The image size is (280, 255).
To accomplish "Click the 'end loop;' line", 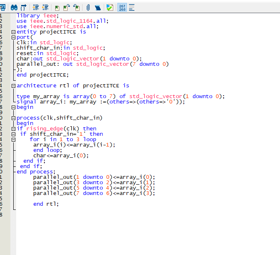I will coord(48,150).
